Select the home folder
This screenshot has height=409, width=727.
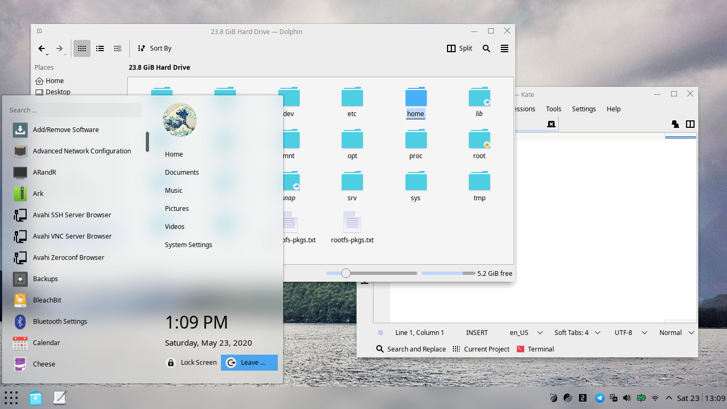point(416,102)
